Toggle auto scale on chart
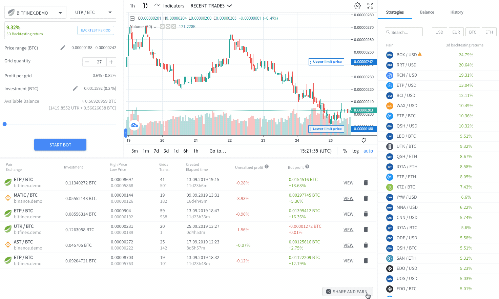 368,151
